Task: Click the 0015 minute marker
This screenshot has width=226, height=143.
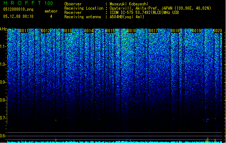Action: click(x=110, y=31)
